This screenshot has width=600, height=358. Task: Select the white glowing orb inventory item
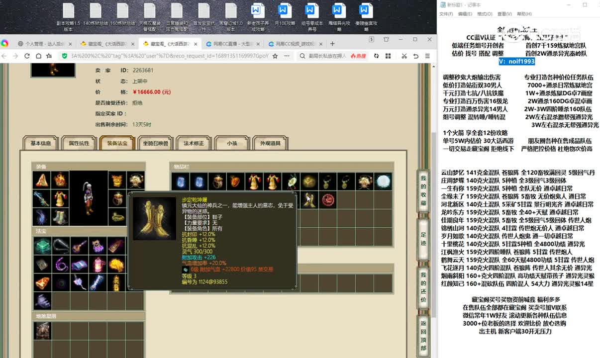[x=383, y=181]
